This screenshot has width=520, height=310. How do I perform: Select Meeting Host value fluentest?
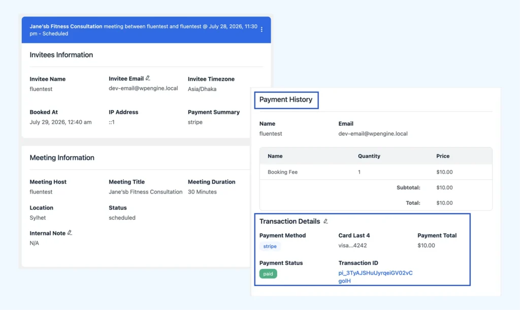41,192
